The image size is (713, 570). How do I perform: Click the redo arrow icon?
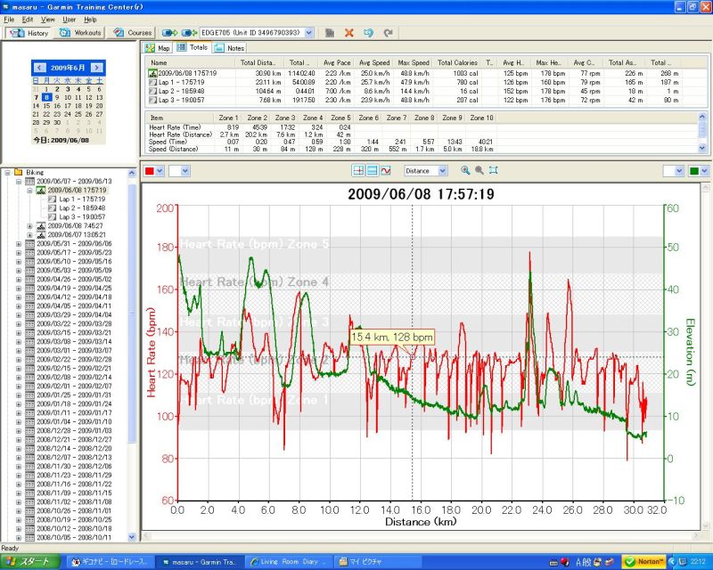click(x=388, y=33)
